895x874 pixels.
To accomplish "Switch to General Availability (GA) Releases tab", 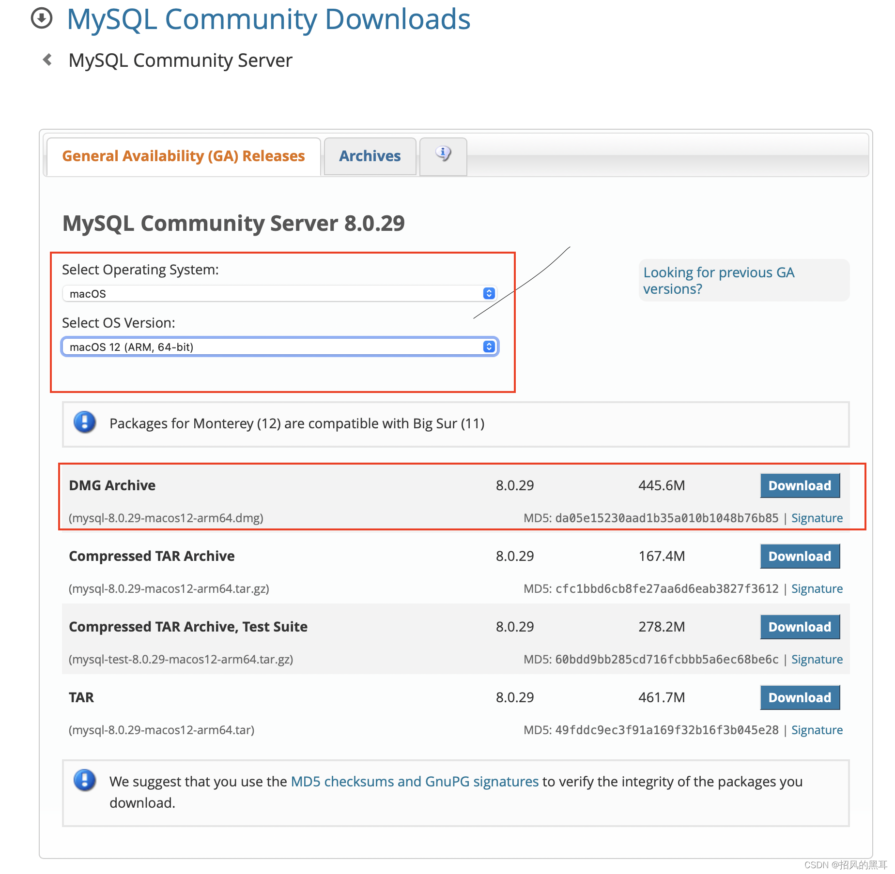I will point(184,156).
